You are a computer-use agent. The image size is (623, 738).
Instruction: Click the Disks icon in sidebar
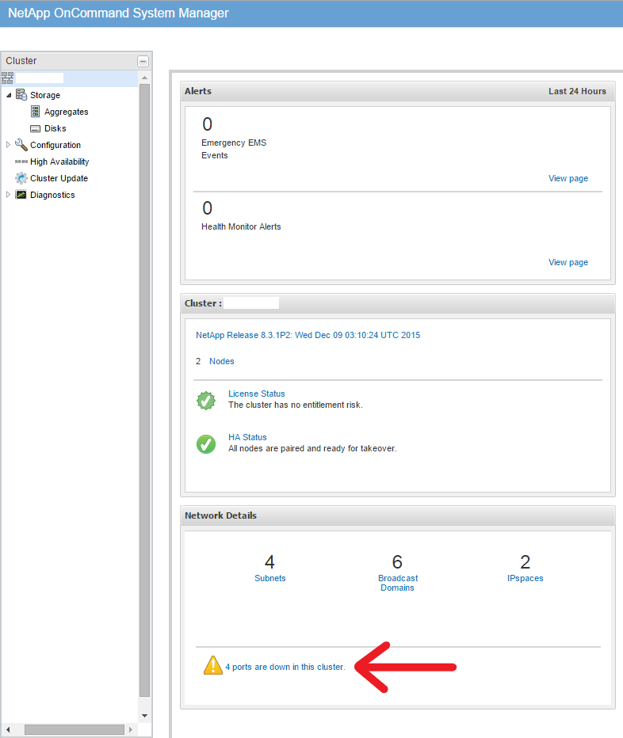click(x=35, y=128)
